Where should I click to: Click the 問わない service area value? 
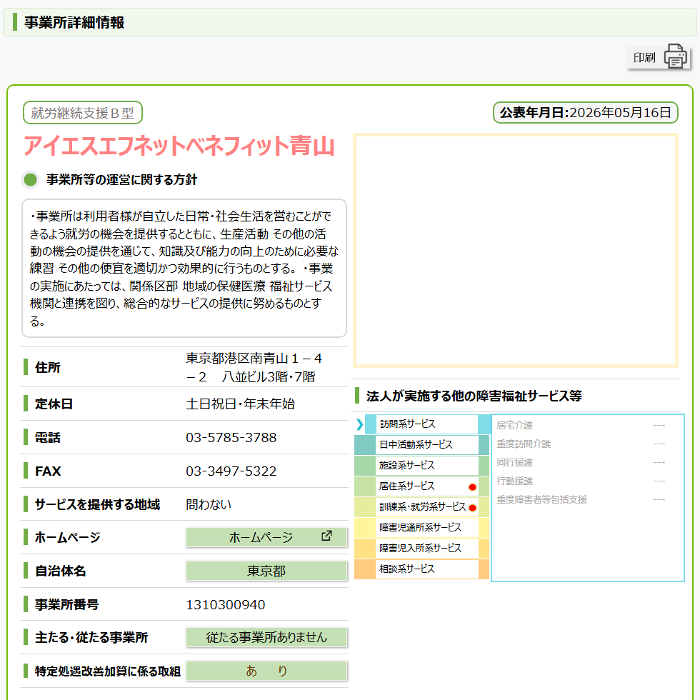tap(209, 504)
